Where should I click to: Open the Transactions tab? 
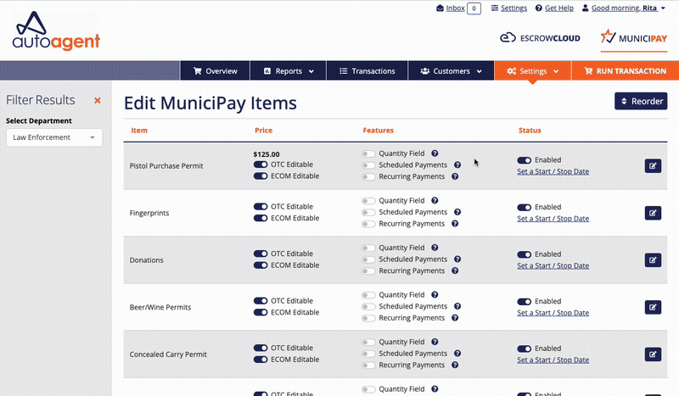pos(368,71)
